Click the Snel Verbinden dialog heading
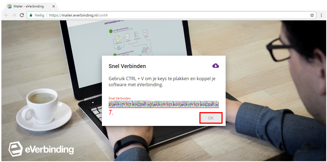The width and height of the screenshot is (327, 162). 127,66
